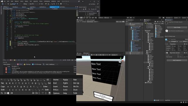Click the Visual Studio save all icon
Image resolution: width=188 pixels, height=106 pixels.
(15, 4)
